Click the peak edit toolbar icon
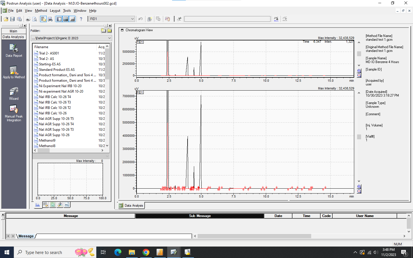The image size is (413, 258). [x=179, y=19]
